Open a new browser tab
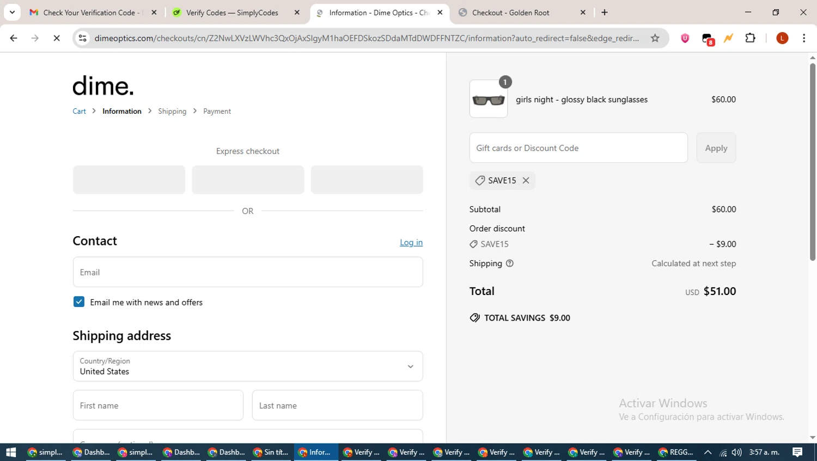Viewport: 817px width, 461px height. 605,13
